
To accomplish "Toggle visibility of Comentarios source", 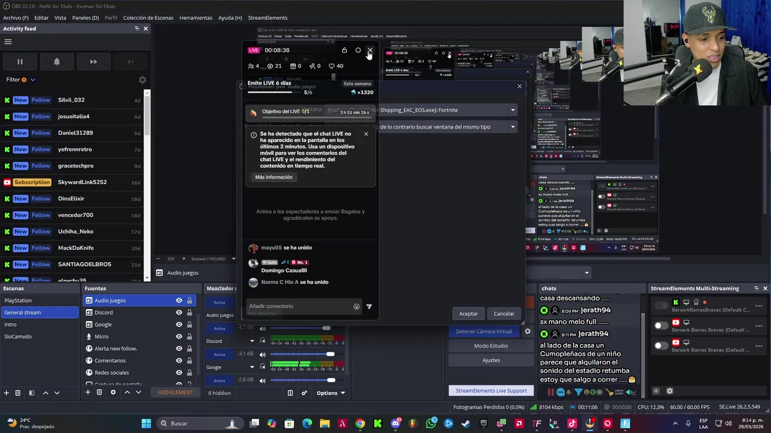I will click(179, 360).
